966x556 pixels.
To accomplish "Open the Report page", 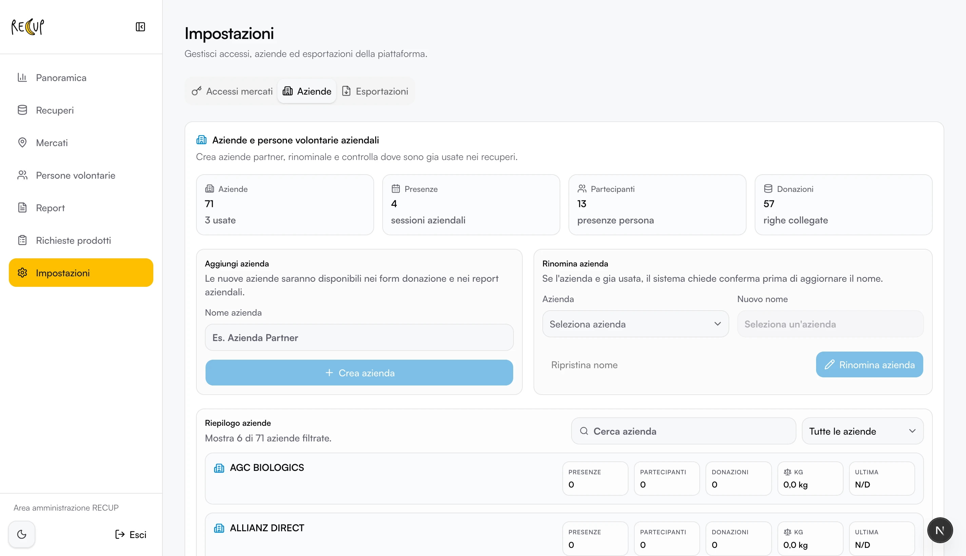I will [81, 208].
